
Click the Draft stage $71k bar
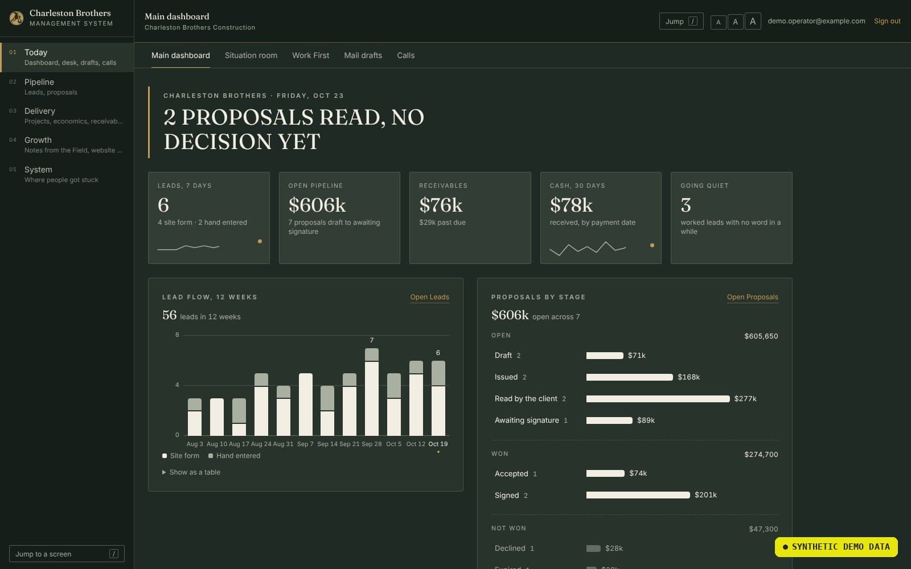tap(605, 356)
